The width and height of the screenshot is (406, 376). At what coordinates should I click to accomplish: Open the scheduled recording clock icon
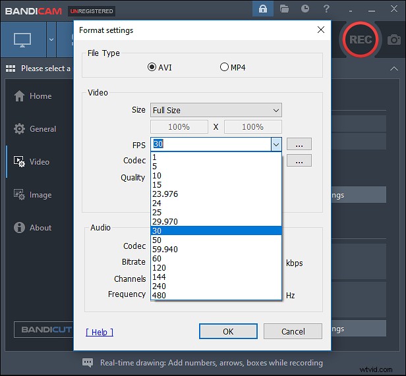(x=304, y=9)
